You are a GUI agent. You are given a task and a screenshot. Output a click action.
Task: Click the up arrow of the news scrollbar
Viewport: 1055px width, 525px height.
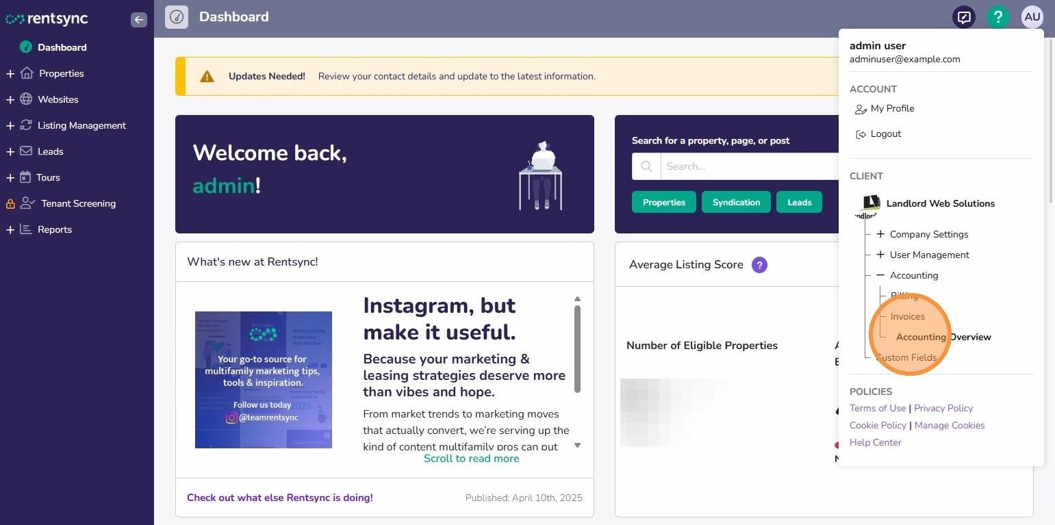point(577,299)
